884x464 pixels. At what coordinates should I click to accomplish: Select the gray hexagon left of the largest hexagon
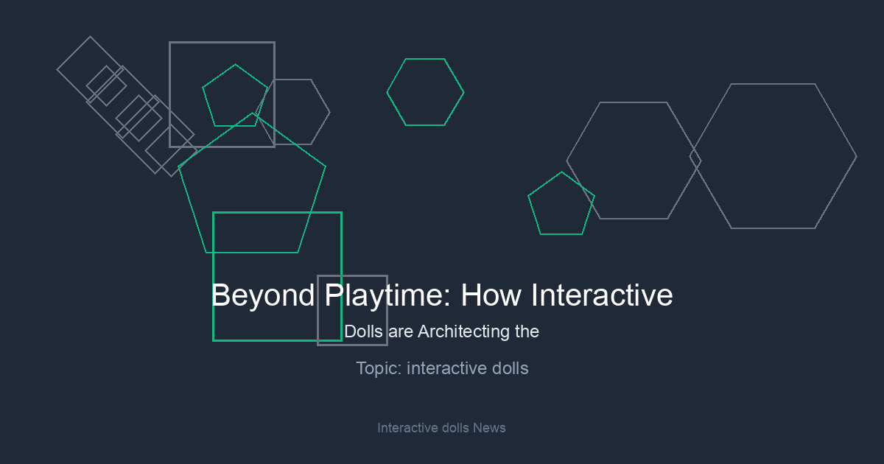click(x=632, y=161)
